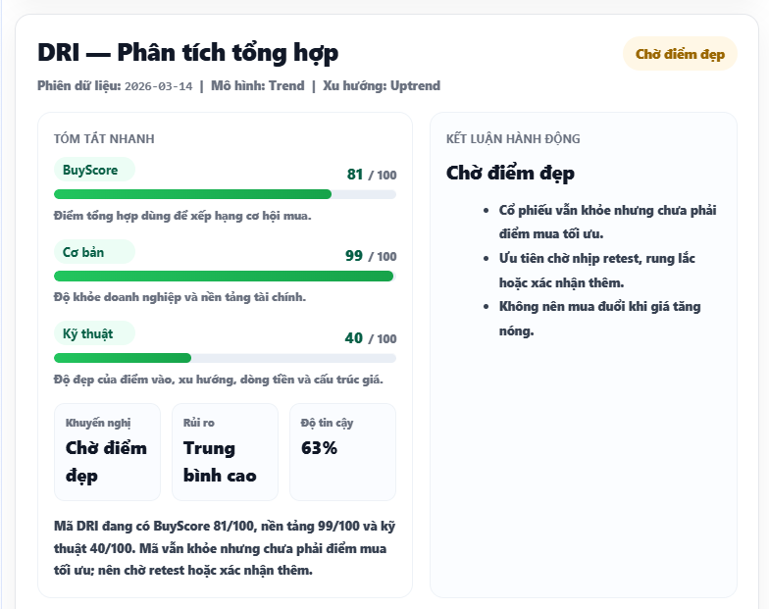This screenshot has height=609, width=769.
Task: Click the BuyScore progress bar
Action: coord(225,194)
